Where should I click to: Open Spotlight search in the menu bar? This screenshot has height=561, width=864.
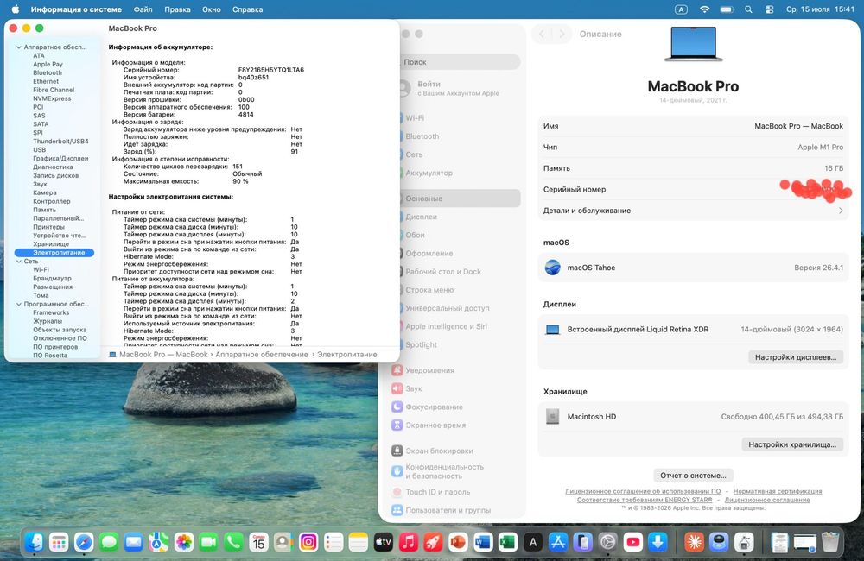(x=748, y=9)
